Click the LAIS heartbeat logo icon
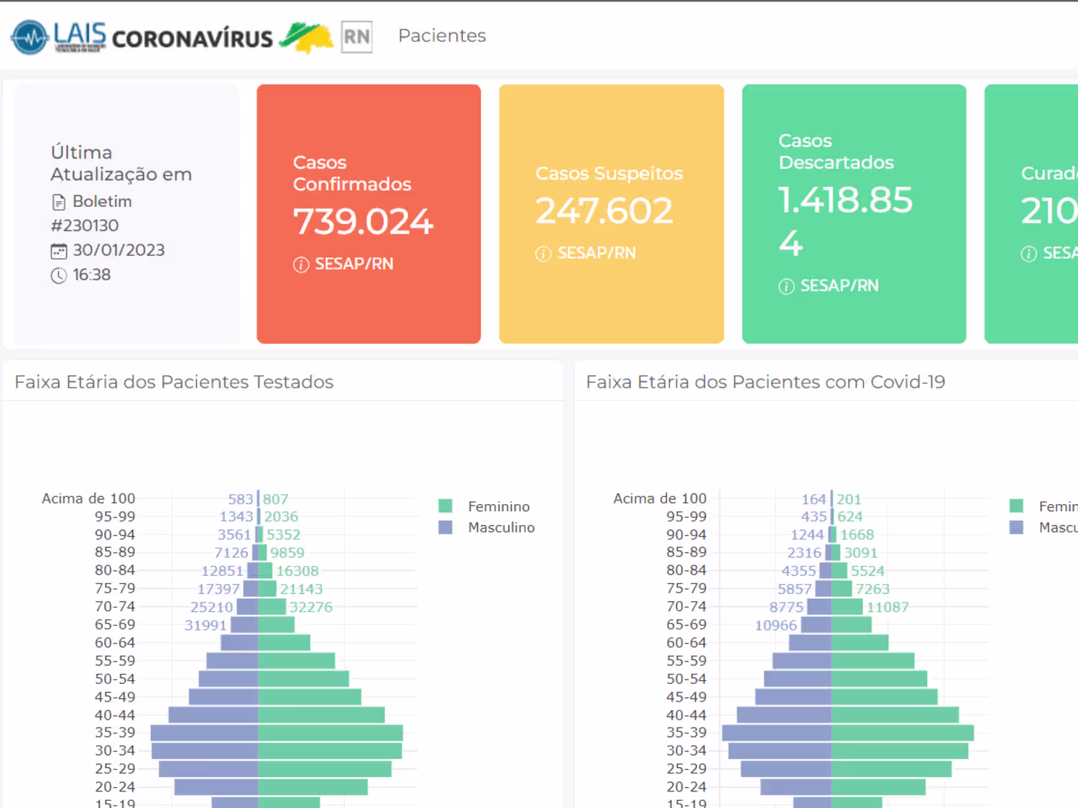This screenshot has width=1078, height=808. click(29, 37)
